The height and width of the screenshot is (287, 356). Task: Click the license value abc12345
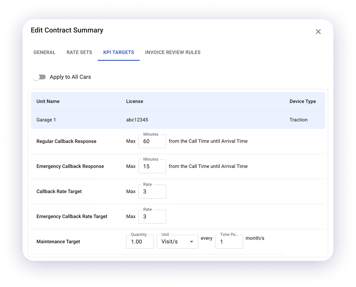click(x=137, y=120)
